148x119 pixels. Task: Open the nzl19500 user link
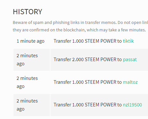pyautogui.click(x=132, y=105)
